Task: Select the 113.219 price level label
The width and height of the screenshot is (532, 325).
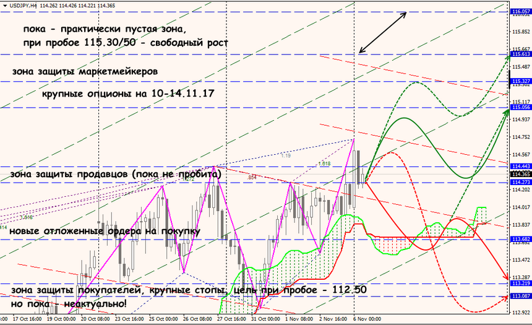Action: pyautogui.click(x=521, y=284)
